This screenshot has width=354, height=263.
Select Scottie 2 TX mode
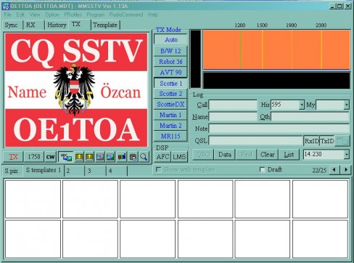170,94
